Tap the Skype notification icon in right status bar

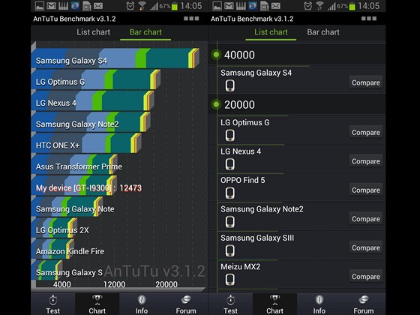[253, 6]
